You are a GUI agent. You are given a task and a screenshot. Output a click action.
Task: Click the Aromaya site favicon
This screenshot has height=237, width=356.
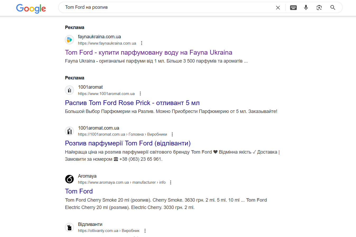coord(69,179)
